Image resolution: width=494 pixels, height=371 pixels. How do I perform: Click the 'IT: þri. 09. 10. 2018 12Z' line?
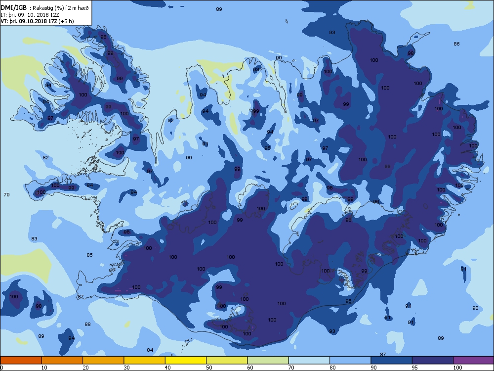point(30,15)
